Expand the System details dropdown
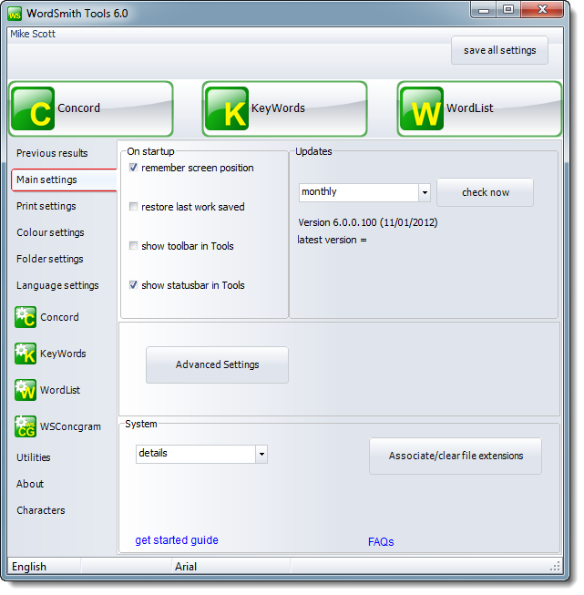 click(x=261, y=454)
